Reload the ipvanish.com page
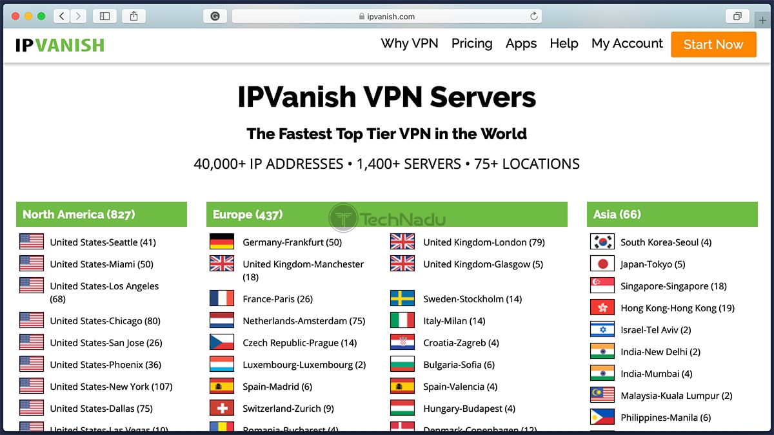Image resolution: width=774 pixels, height=435 pixels. pyautogui.click(x=534, y=16)
